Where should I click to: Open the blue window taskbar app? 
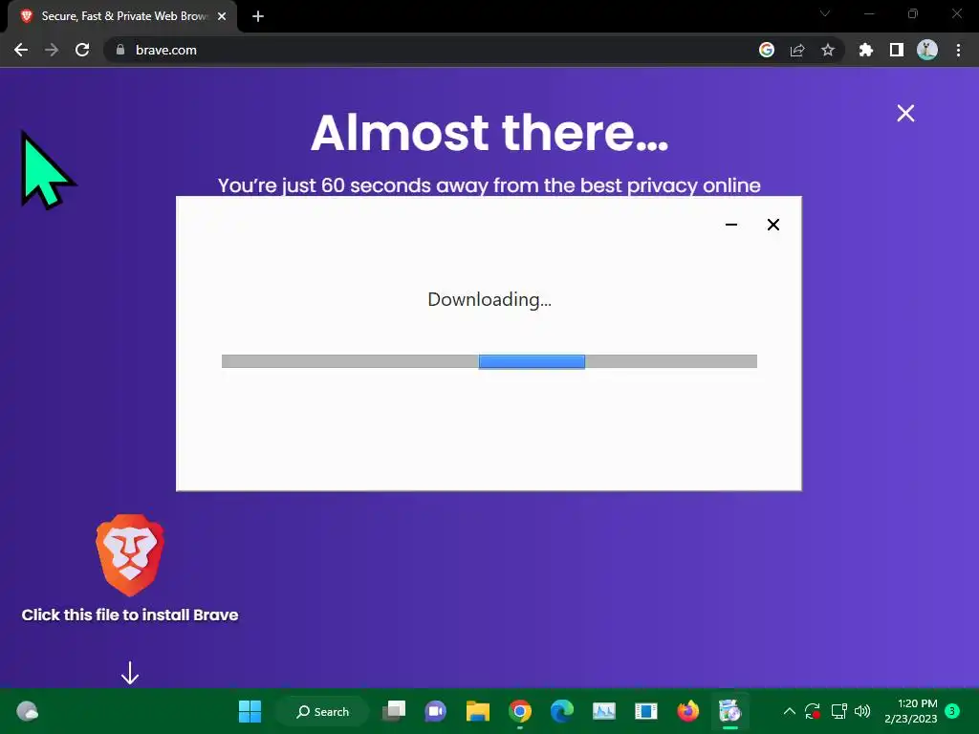[645, 711]
